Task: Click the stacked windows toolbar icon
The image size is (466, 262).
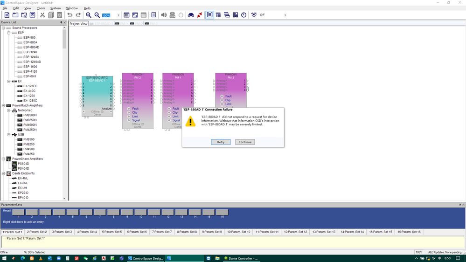Action: [227, 15]
